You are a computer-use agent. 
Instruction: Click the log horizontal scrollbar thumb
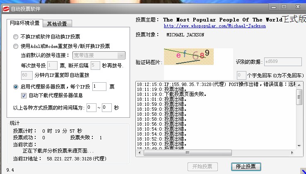click(x=188, y=153)
